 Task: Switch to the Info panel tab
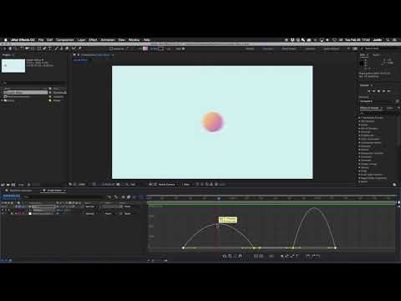(363, 55)
